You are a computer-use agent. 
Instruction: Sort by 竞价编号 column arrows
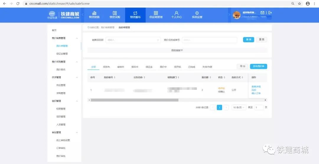click(x=115, y=77)
